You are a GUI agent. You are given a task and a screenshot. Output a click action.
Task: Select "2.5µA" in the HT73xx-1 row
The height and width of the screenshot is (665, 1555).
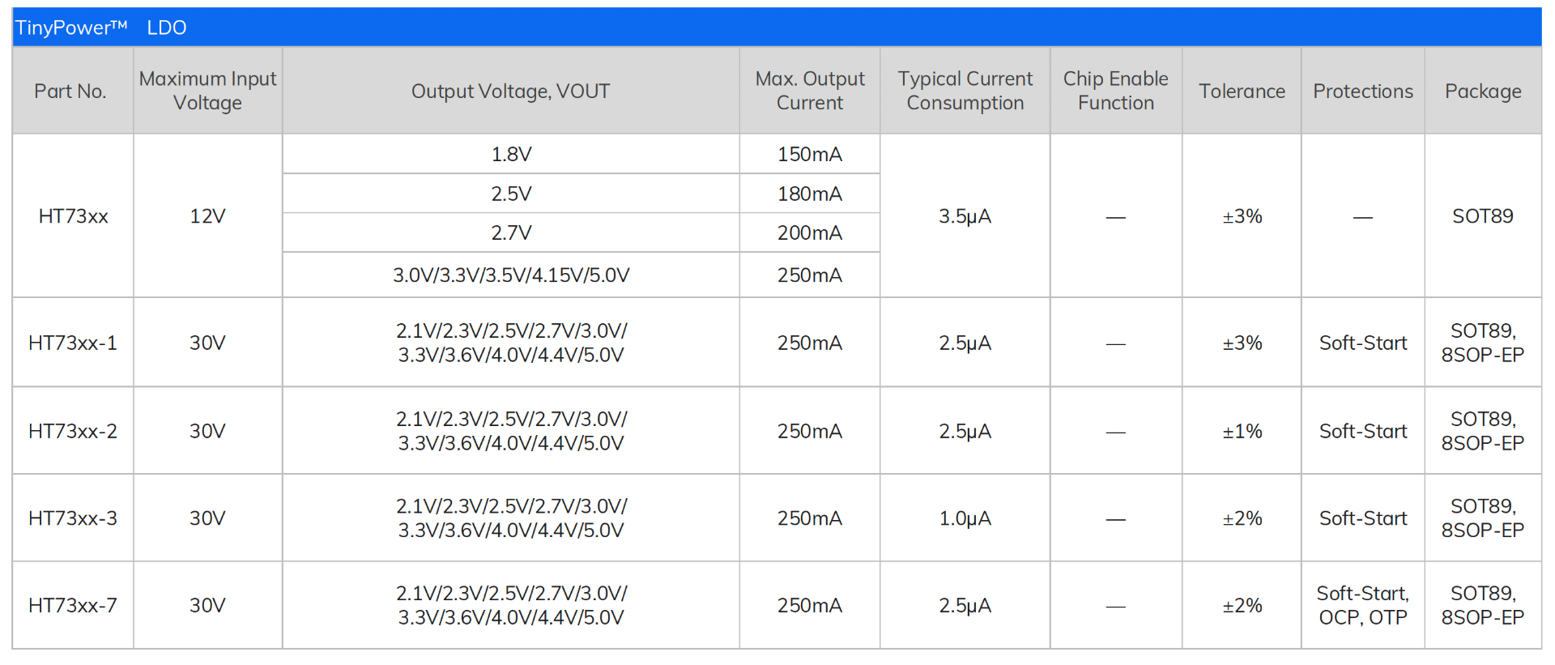(x=965, y=343)
